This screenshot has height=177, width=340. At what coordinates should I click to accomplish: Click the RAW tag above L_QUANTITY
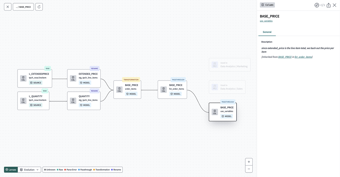pyautogui.click(x=45, y=91)
